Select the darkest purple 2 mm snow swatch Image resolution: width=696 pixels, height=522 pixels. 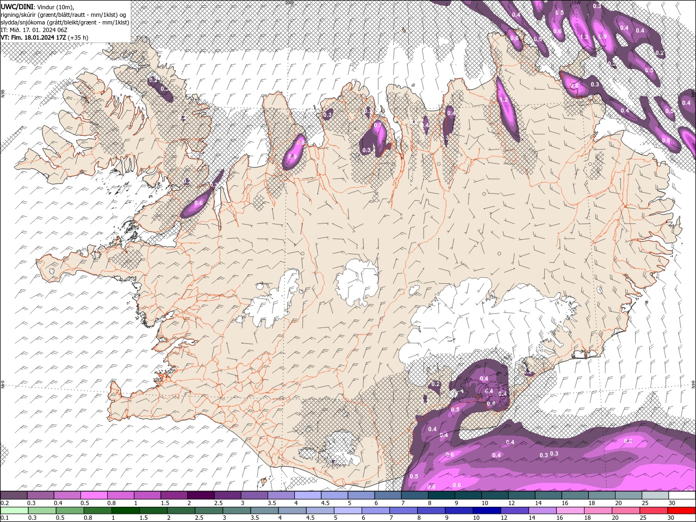click(x=200, y=495)
